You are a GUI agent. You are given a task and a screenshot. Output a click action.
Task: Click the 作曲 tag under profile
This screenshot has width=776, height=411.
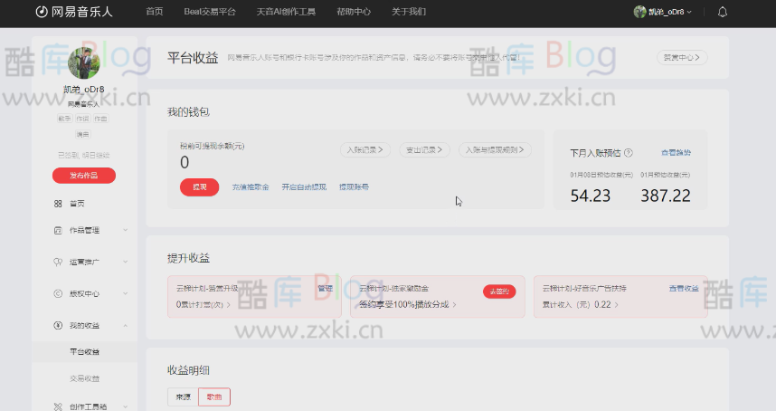(x=100, y=119)
